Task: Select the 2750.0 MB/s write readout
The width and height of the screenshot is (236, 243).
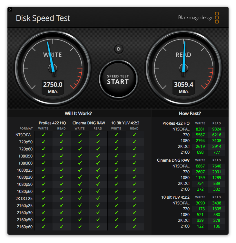Action: coord(53,87)
